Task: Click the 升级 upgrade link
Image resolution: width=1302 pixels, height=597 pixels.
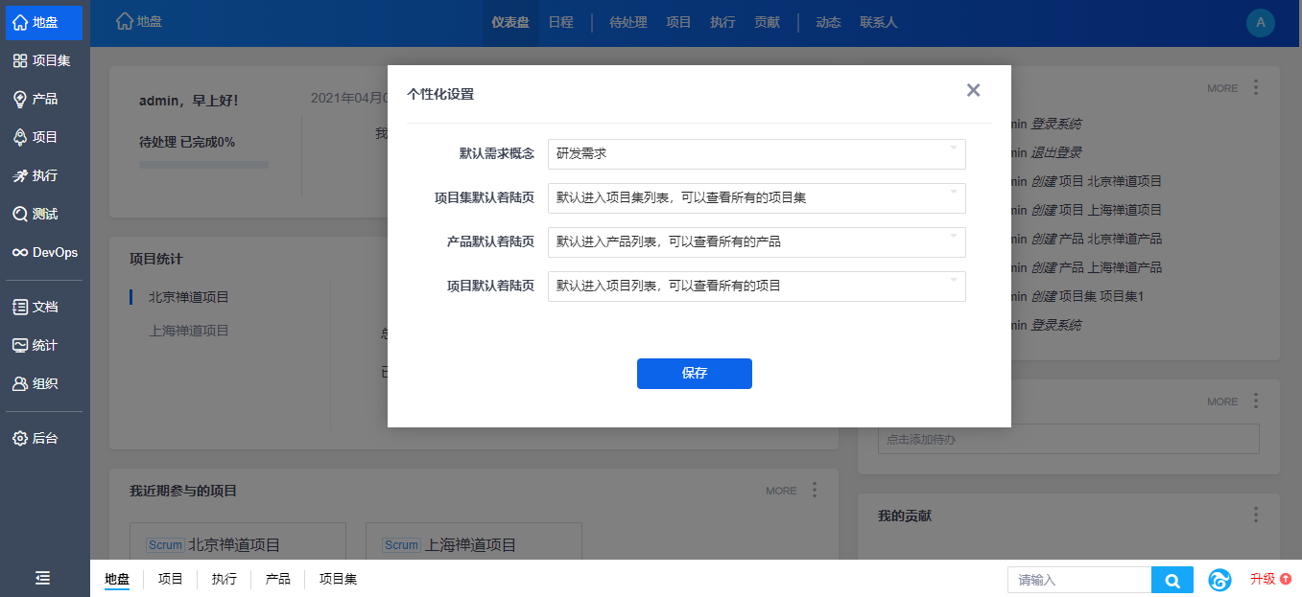Action: [1270, 579]
